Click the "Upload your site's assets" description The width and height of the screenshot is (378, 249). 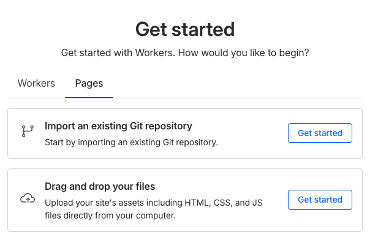(153, 203)
